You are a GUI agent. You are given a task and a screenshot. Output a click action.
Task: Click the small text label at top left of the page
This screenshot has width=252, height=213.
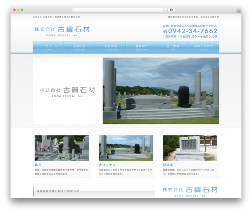[56, 17]
